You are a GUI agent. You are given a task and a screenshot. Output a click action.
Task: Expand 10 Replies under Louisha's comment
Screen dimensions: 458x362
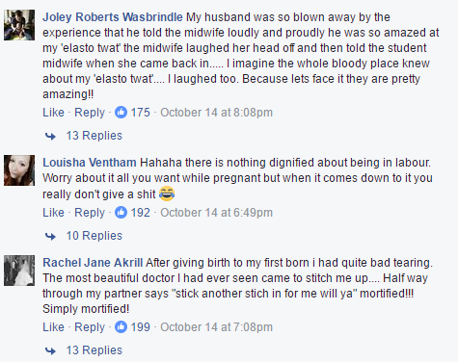94,236
